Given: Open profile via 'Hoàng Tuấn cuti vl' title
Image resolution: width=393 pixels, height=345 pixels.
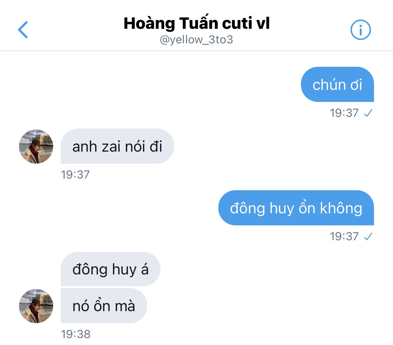Looking at the screenshot, I should point(196,23).
